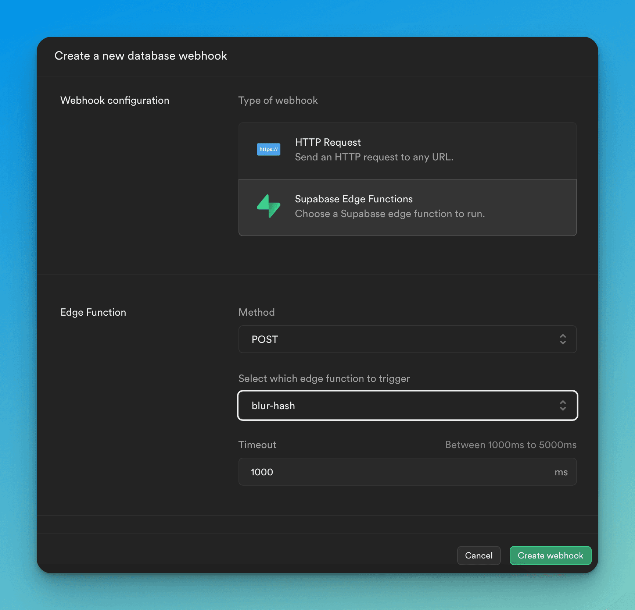Screen dimensions: 635x610
Task: Click the 'Edge Function' section label
Action: (x=93, y=312)
